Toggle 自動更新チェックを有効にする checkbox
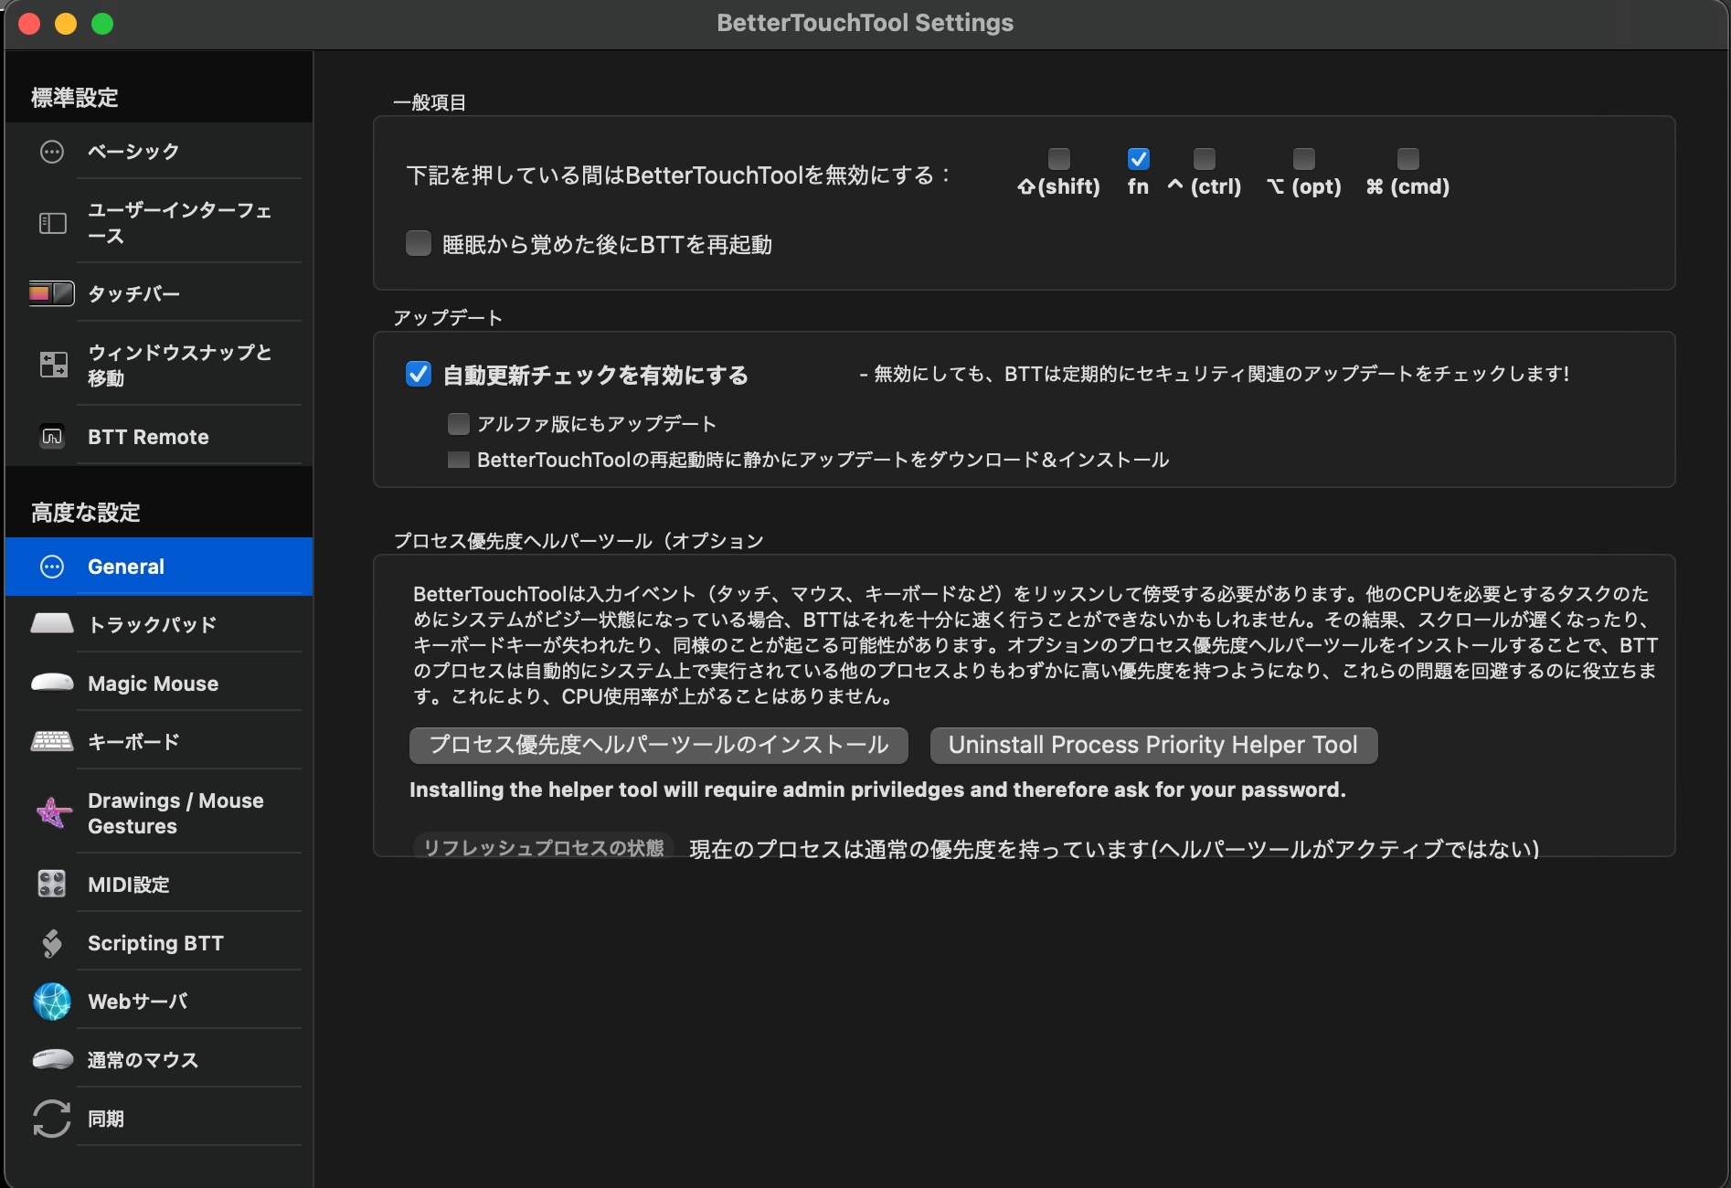 pyautogui.click(x=419, y=374)
